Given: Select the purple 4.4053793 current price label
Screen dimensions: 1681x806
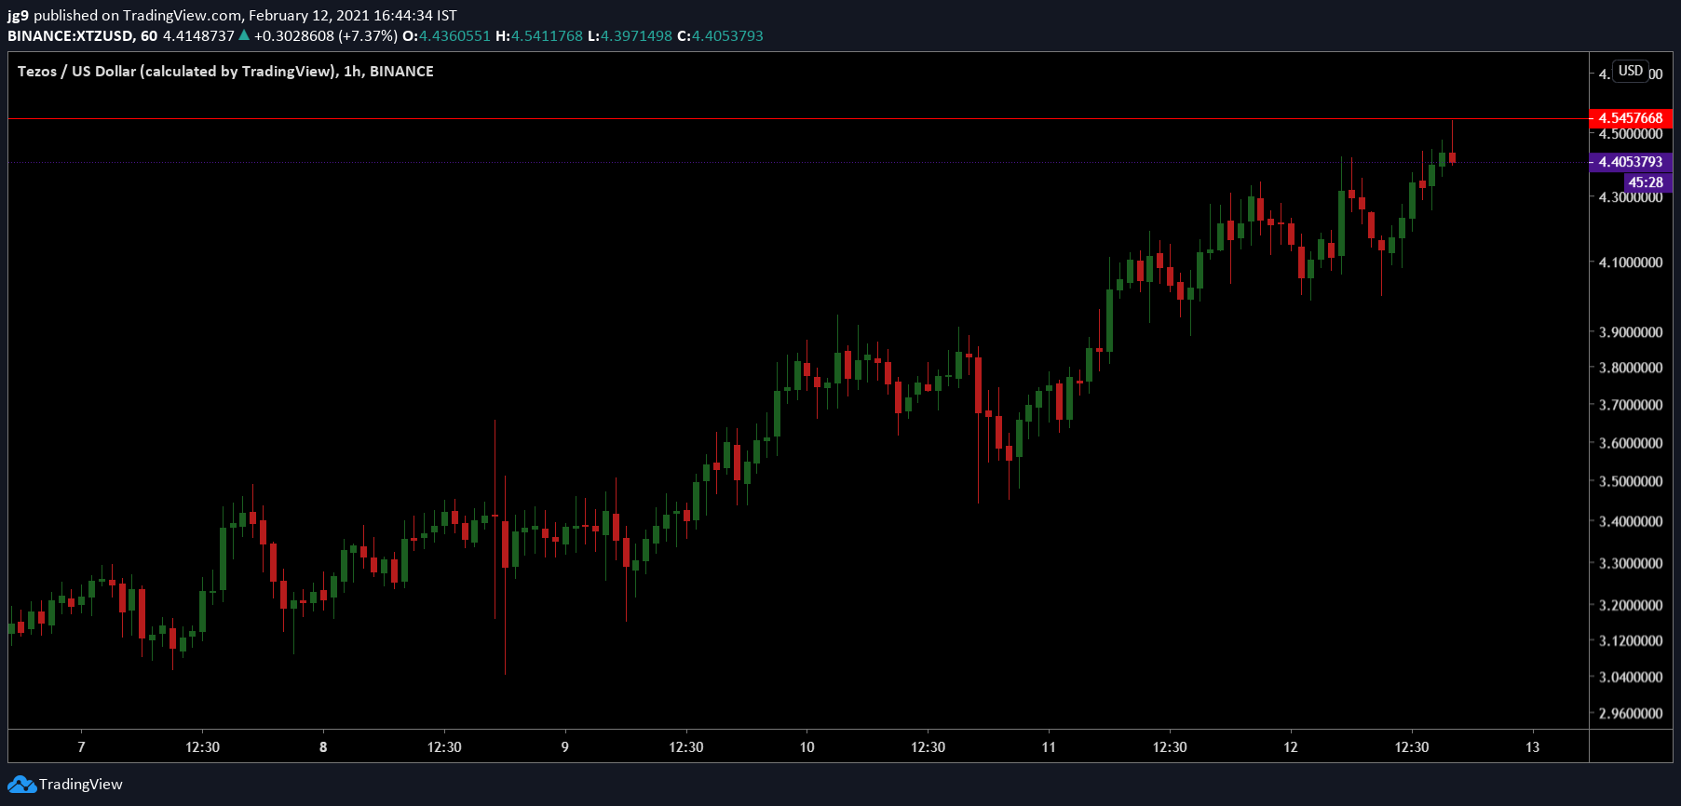Looking at the screenshot, I should pyautogui.click(x=1631, y=162).
